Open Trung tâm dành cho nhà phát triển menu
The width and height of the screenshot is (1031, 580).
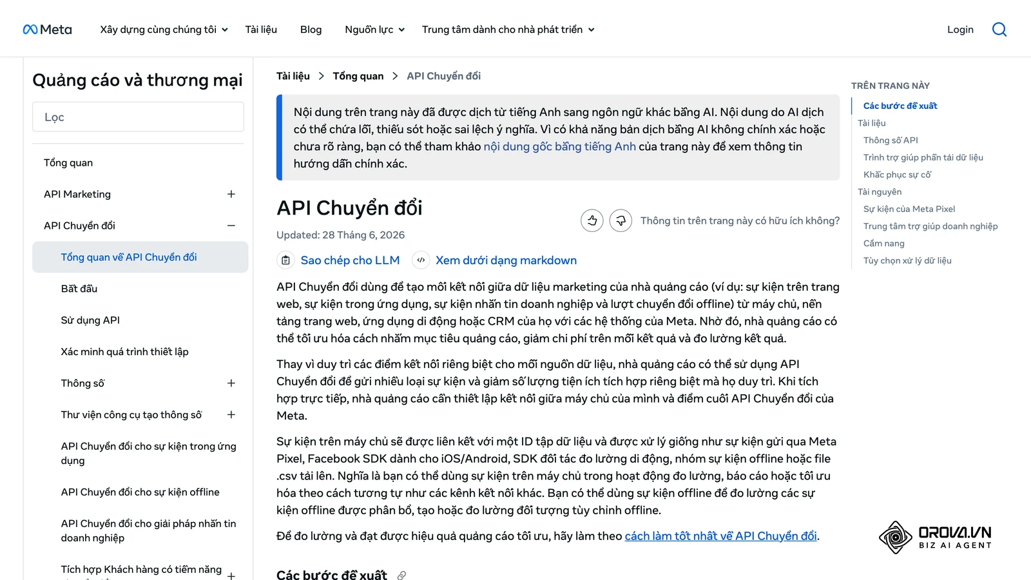(508, 30)
